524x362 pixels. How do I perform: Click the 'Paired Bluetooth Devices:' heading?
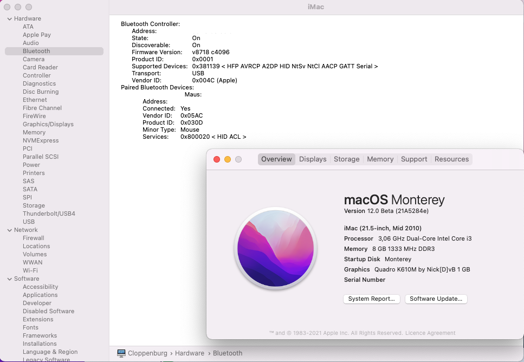pos(157,88)
